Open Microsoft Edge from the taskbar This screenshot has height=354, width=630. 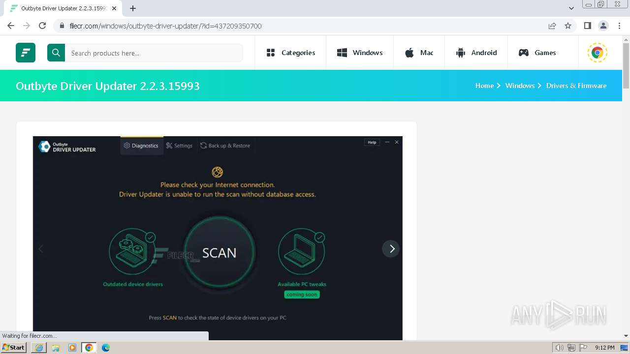pos(106,348)
